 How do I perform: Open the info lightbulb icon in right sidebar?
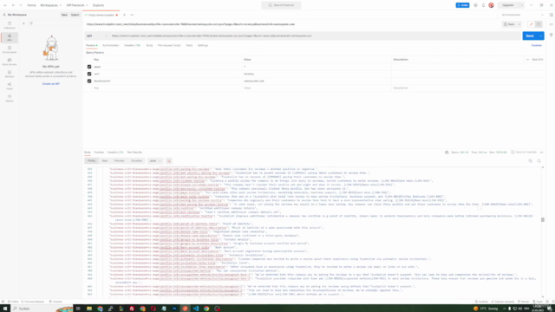(x=552, y=35)
